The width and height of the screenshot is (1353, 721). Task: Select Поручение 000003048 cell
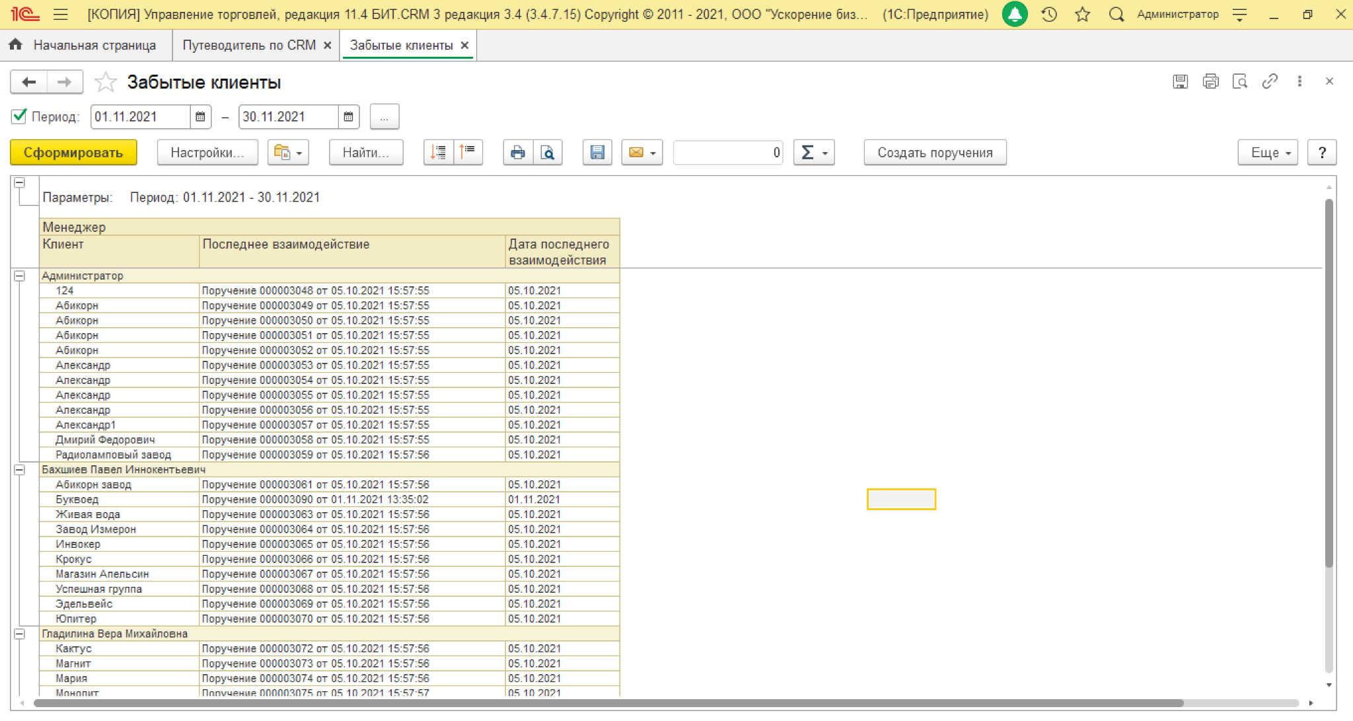click(353, 291)
